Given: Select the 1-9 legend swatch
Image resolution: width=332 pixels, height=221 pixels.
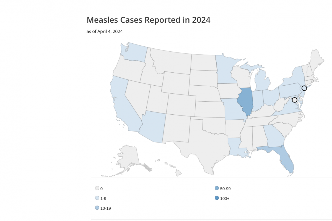Looking at the screenshot, I should pyautogui.click(x=97, y=198).
